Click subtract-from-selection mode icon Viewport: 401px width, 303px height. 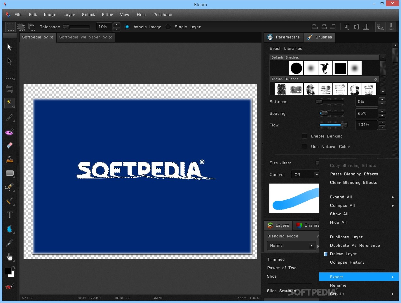[31, 27]
